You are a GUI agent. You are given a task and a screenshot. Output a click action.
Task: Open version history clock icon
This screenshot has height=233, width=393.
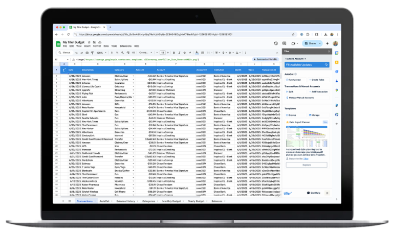coord(276,43)
